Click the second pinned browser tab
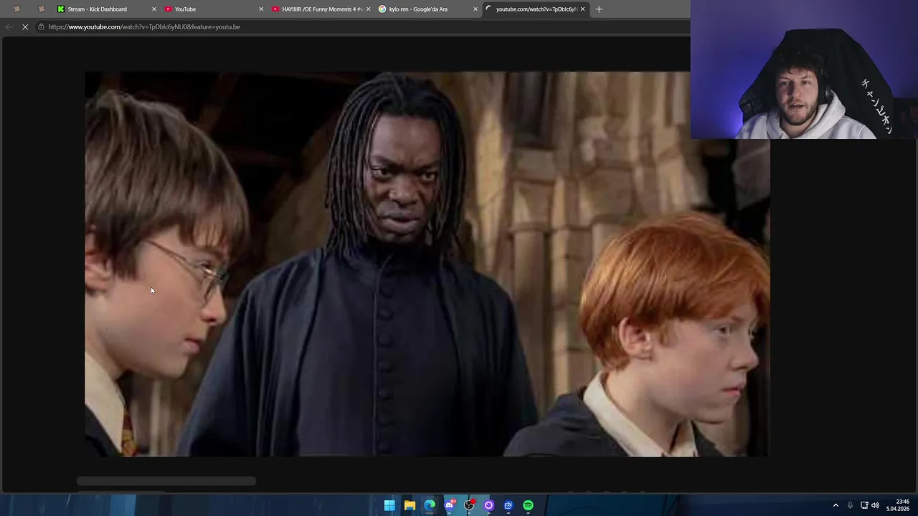 pyautogui.click(x=42, y=9)
